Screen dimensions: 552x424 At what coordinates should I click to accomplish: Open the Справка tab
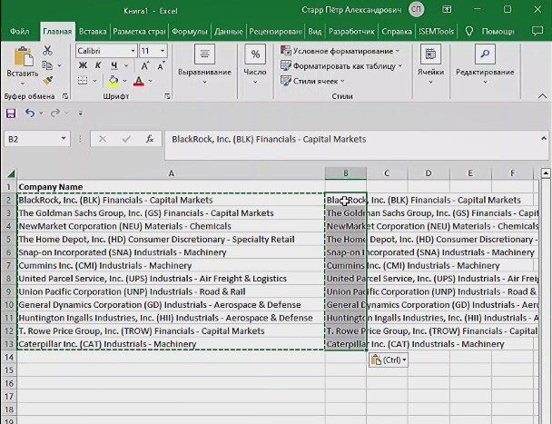[x=397, y=32]
